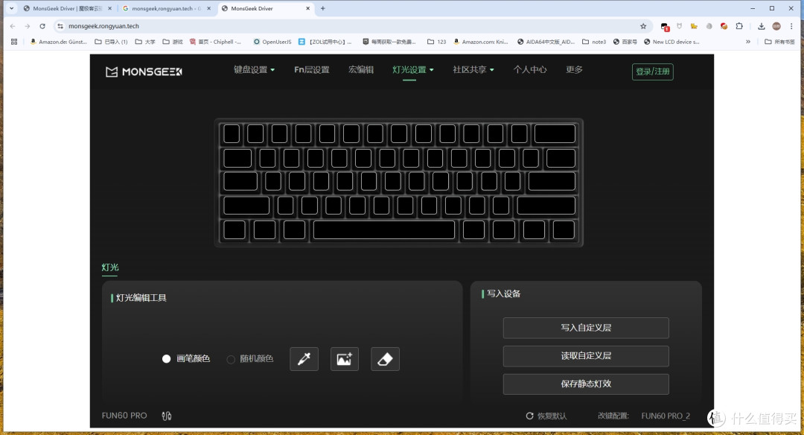Click the USB connection icon beside FUN60 PRO

167,416
